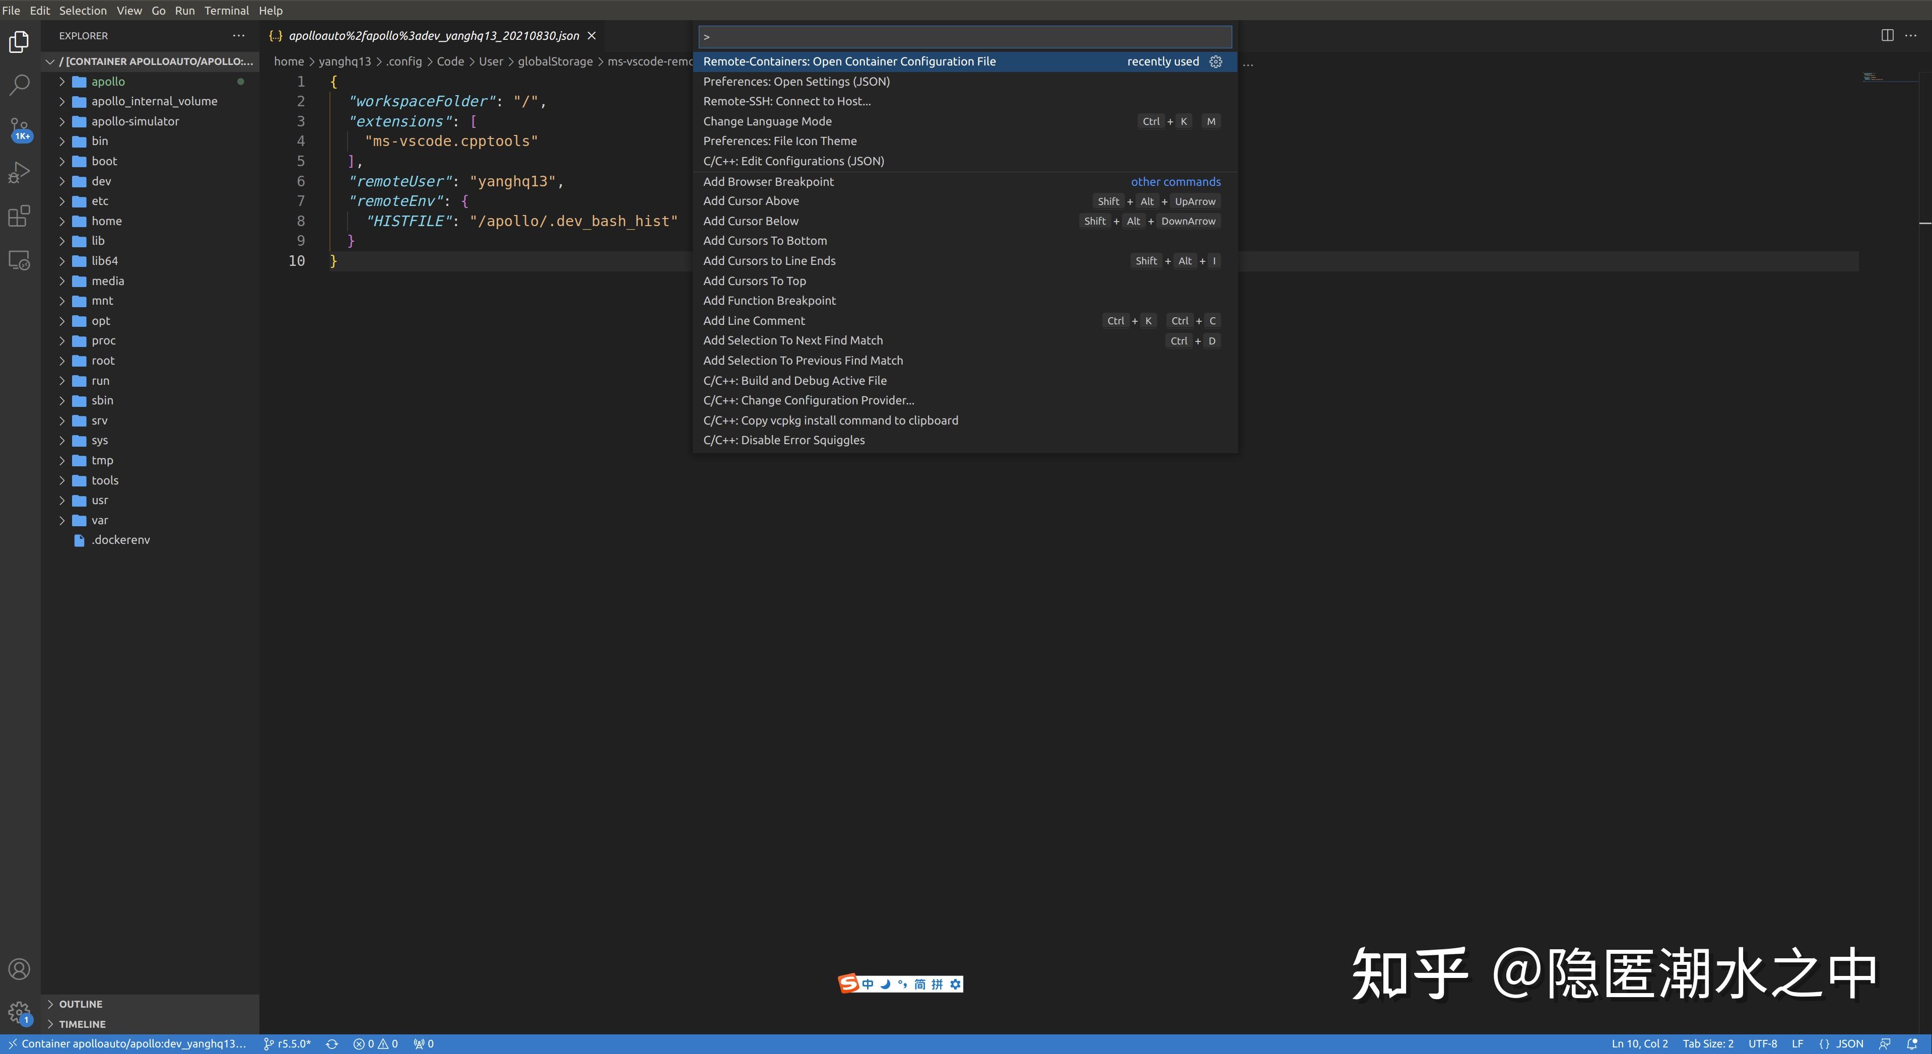Open the Run and Debug panel

pyautogui.click(x=19, y=172)
